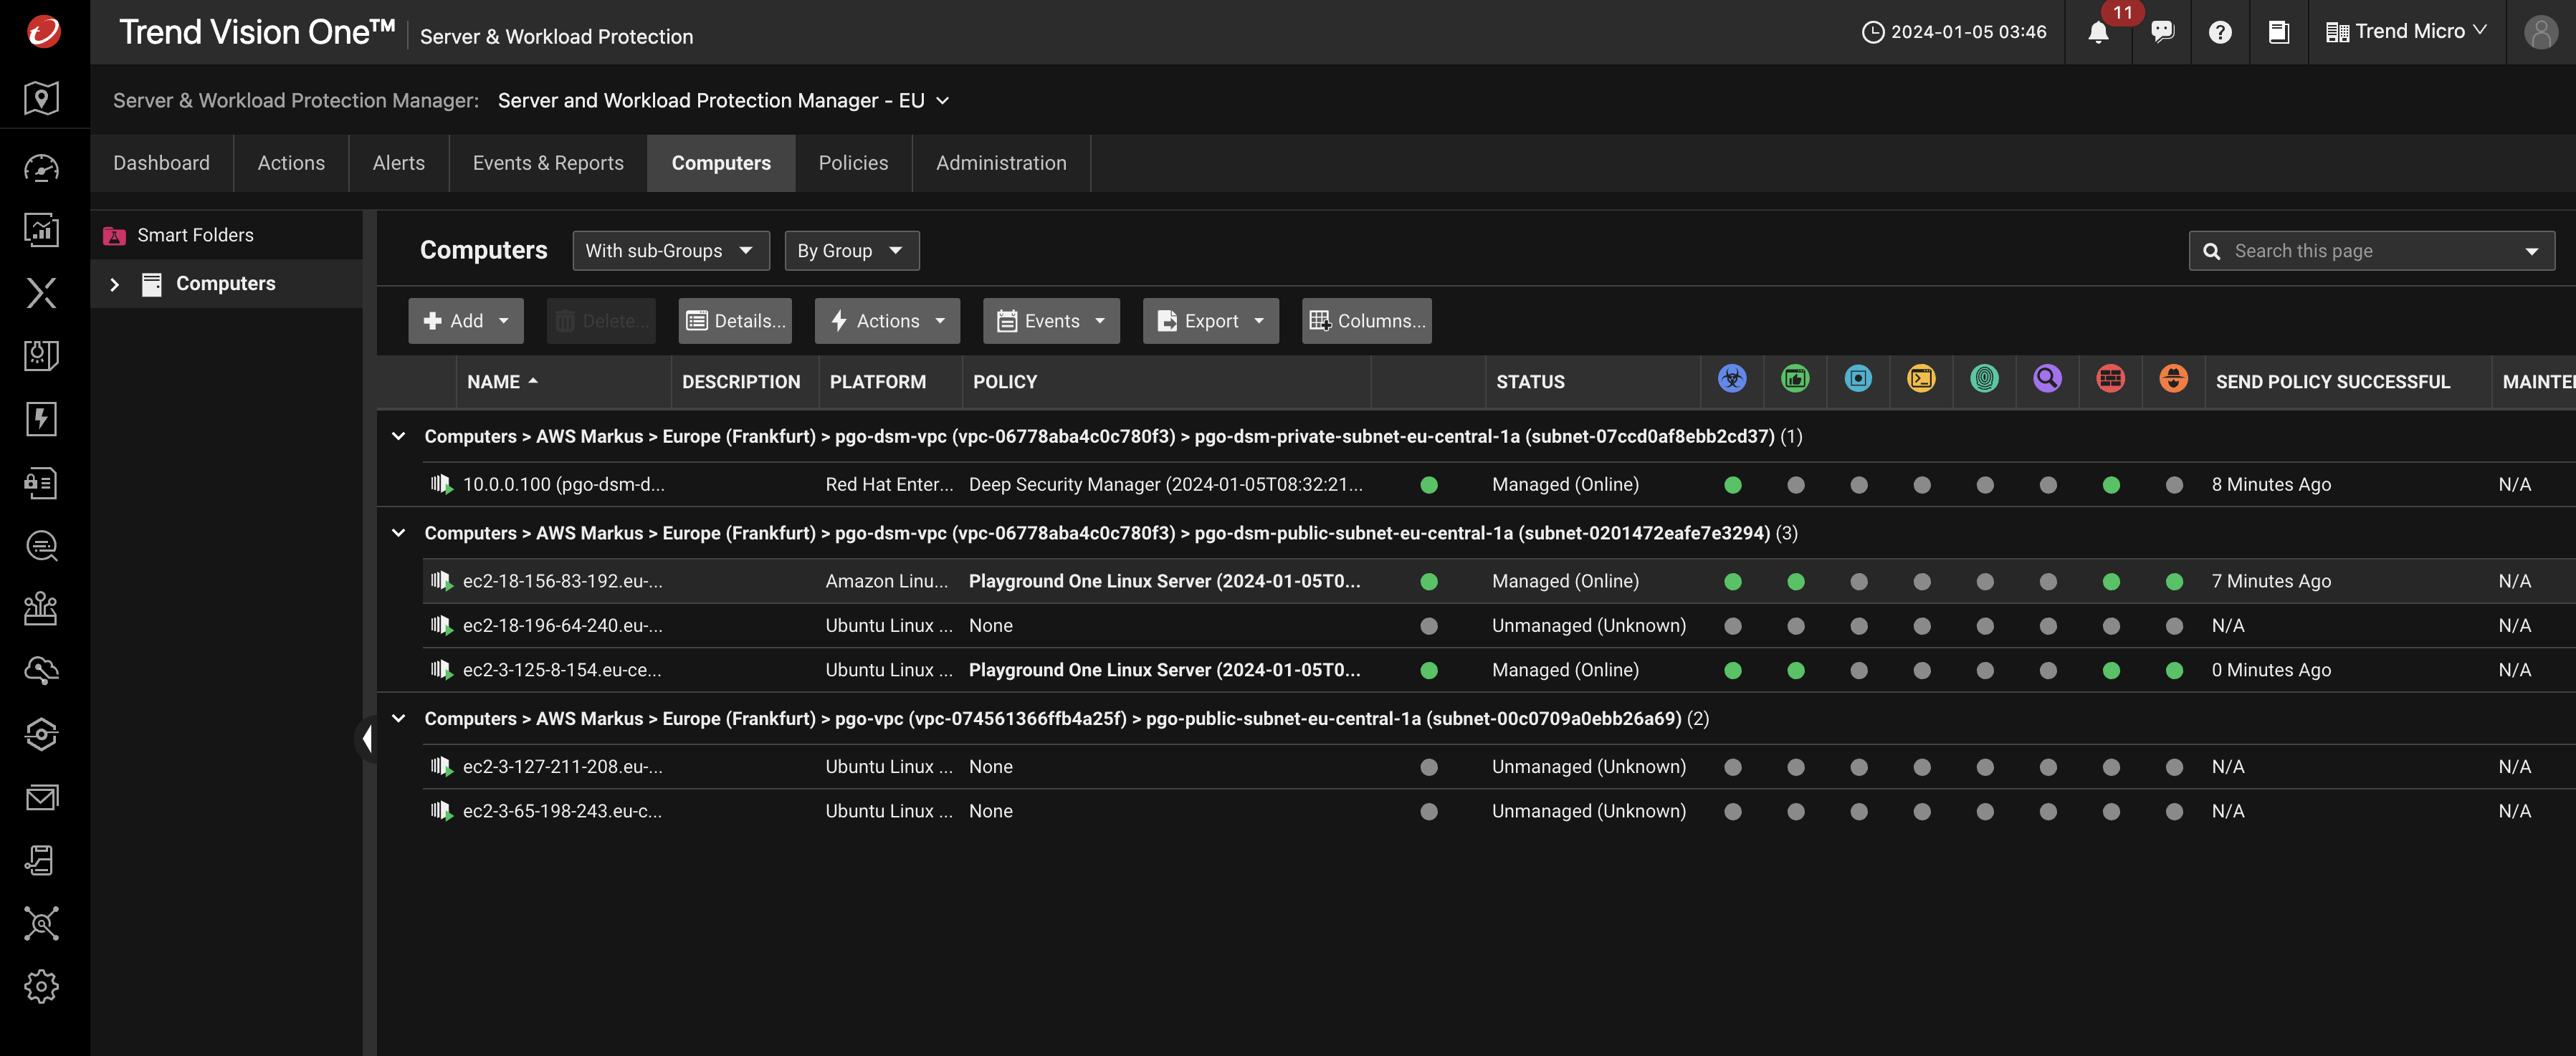This screenshot has height=1056, width=2576.
Task: Click the yellow Application Control column icon
Action: tap(1921, 379)
